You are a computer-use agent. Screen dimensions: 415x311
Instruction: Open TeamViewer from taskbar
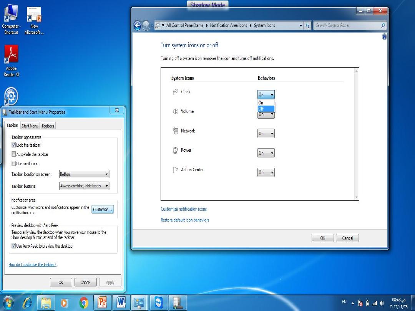click(x=159, y=303)
